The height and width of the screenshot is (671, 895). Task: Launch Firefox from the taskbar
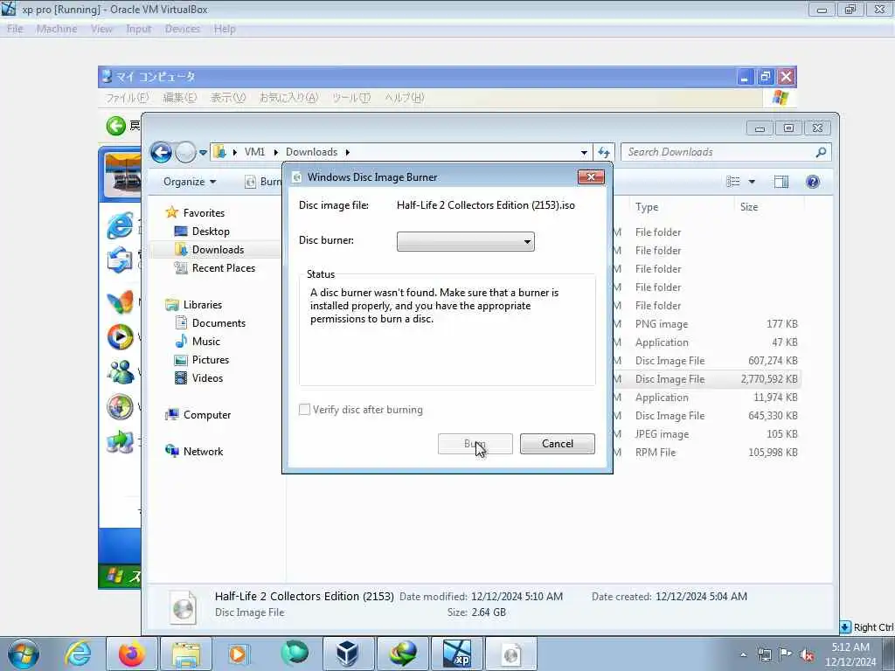(x=132, y=654)
